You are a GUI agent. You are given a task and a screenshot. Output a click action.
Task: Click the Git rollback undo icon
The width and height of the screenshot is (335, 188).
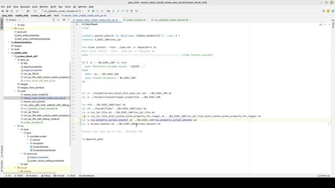(136, 11)
